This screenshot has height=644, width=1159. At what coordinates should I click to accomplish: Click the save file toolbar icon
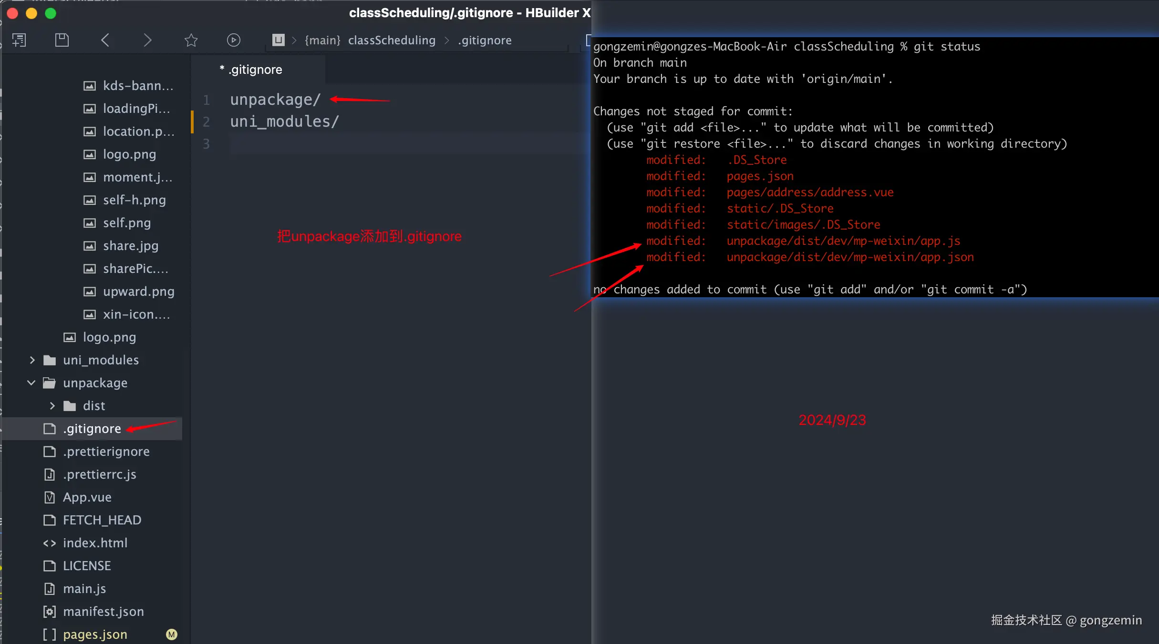pos(62,40)
